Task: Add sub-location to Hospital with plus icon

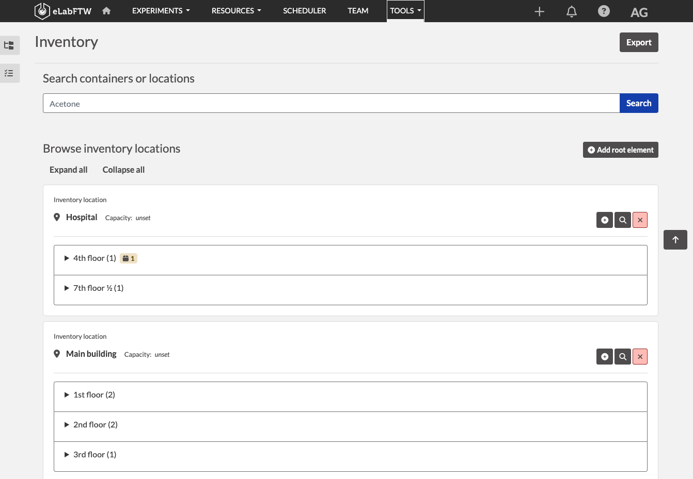Action: [605, 220]
